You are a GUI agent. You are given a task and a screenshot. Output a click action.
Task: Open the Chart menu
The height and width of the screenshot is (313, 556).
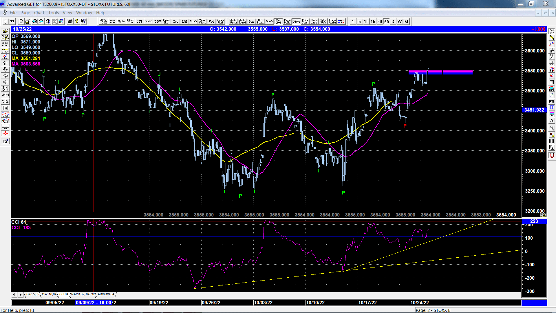(39, 13)
